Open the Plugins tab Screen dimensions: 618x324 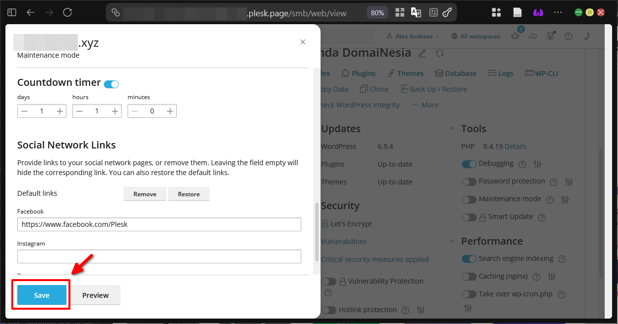point(358,73)
